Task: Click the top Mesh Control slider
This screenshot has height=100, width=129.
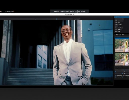Action: [122, 70]
